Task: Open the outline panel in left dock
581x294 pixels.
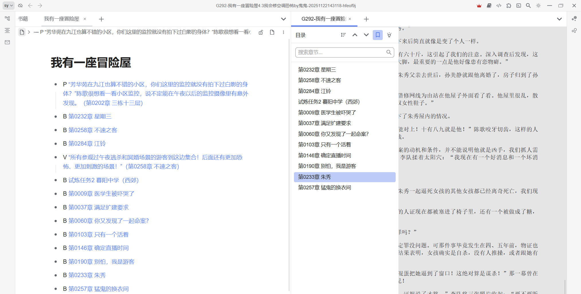Action: pyautogui.click(x=7, y=30)
